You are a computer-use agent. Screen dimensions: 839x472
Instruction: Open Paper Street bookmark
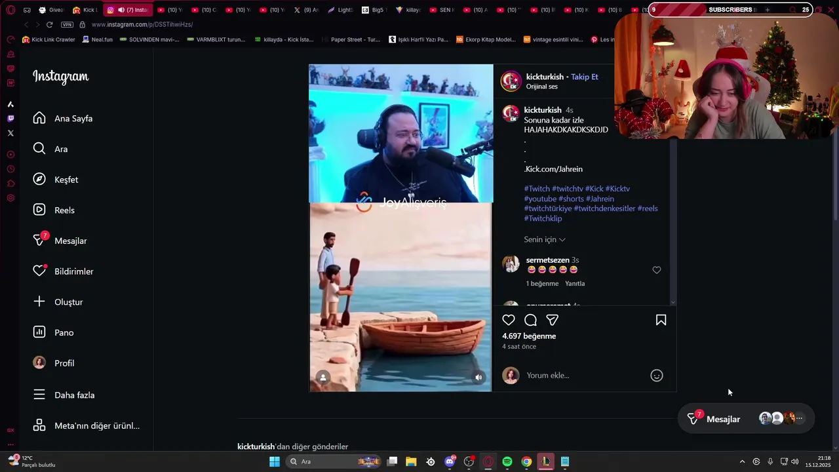(351, 39)
